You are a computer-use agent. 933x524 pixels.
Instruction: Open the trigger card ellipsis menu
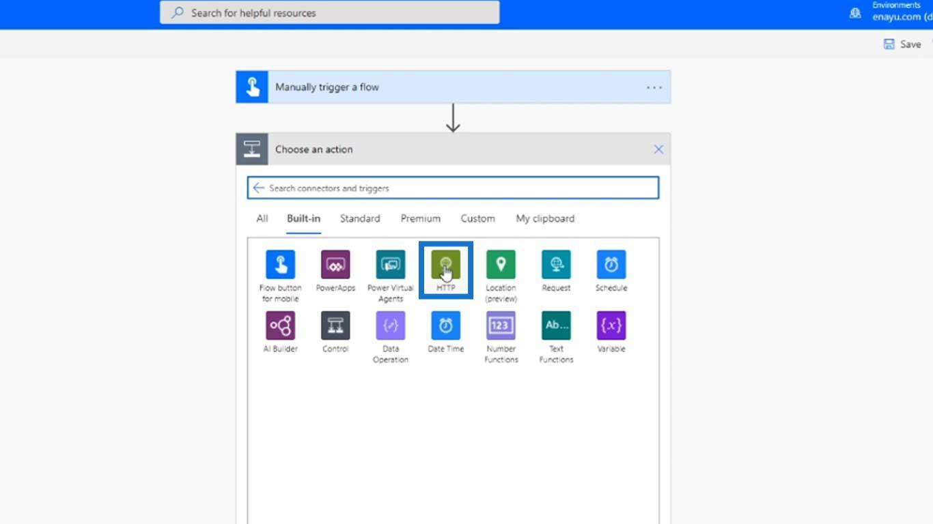pos(654,87)
